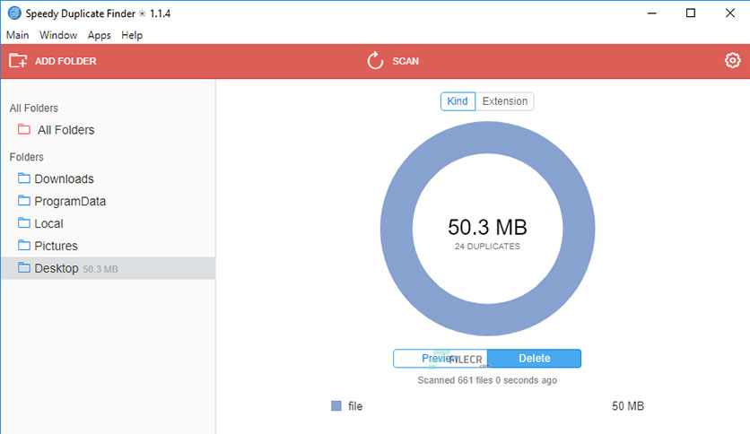Click the Delete button
The width and height of the screenshot is (750, 434).
click(535, 359)
